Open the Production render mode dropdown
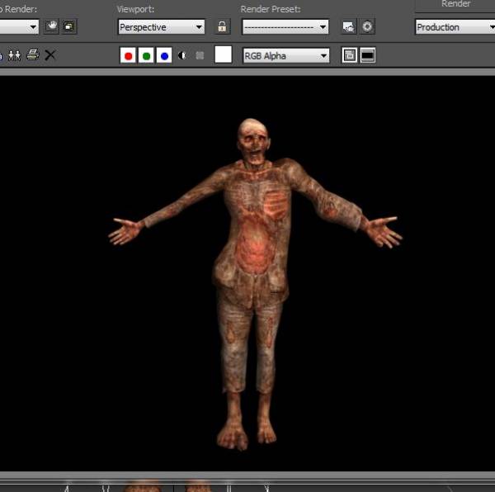The height and width of the screenshot is (492, 495). (x=454, y=27)
